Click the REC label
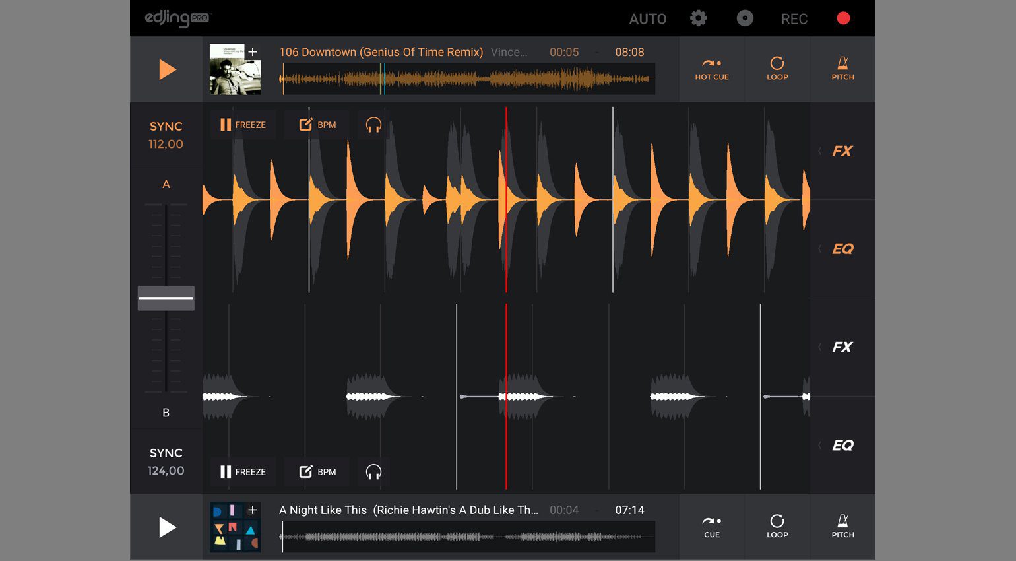 794,19
